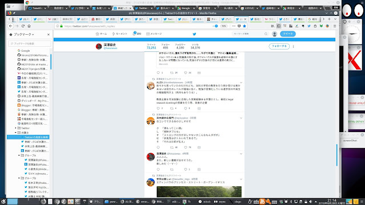
Task: Switch to the xclock taskbar entry
Action: (x=205, y=202)
